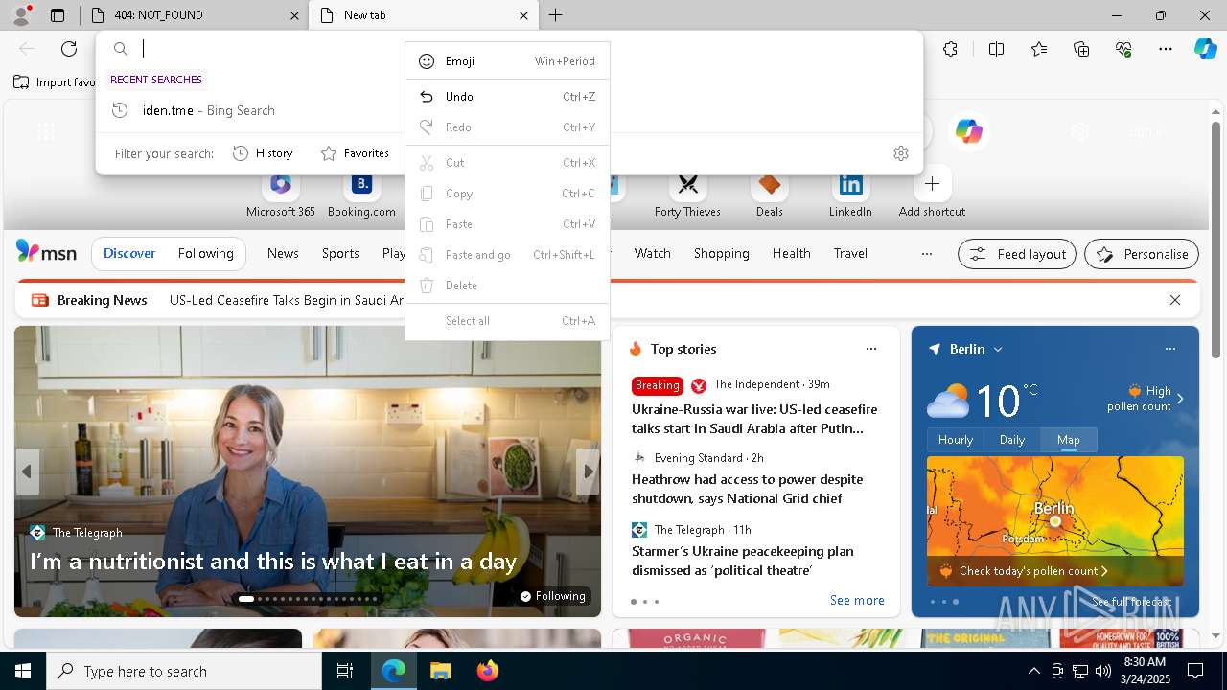The height and width of the screenshot is (690, 1227).
Task: Expand Berlin location dropdown
Action: click(x=998, y=349)
